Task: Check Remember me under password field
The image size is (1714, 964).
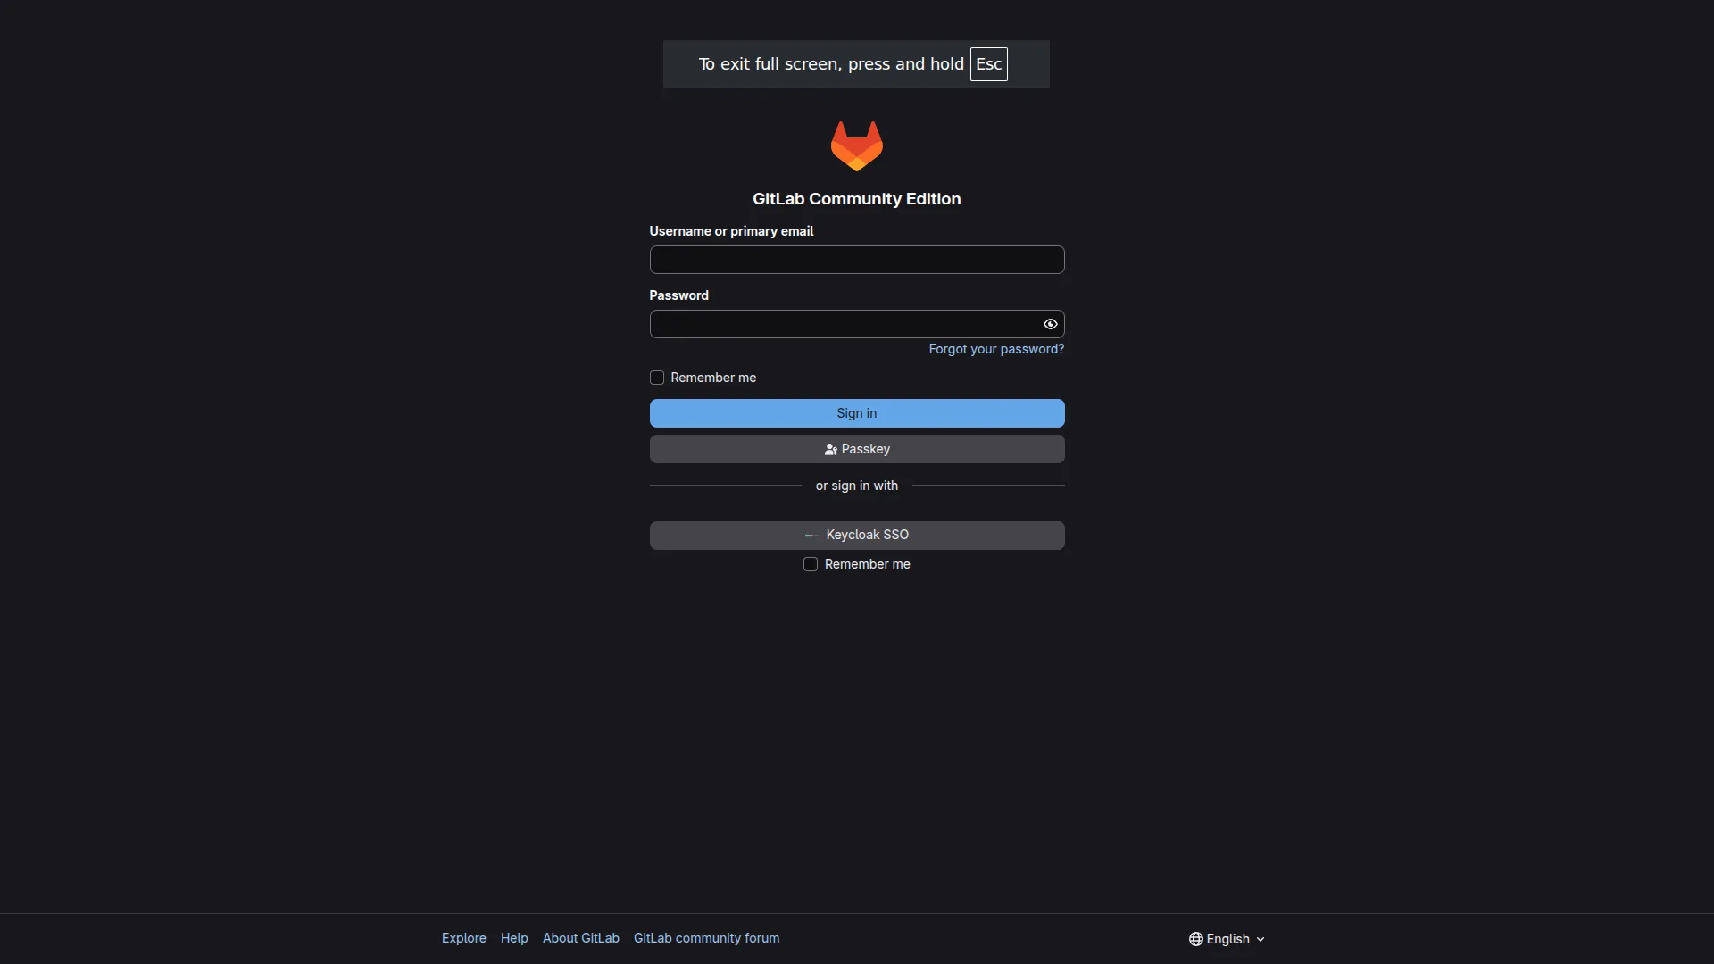Action: click(x=657, y=378)
